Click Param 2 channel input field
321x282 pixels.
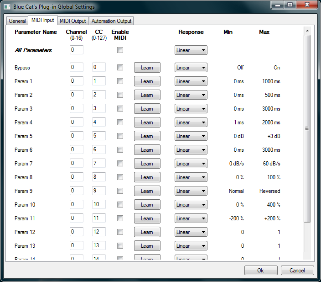[x=76, y=95]
